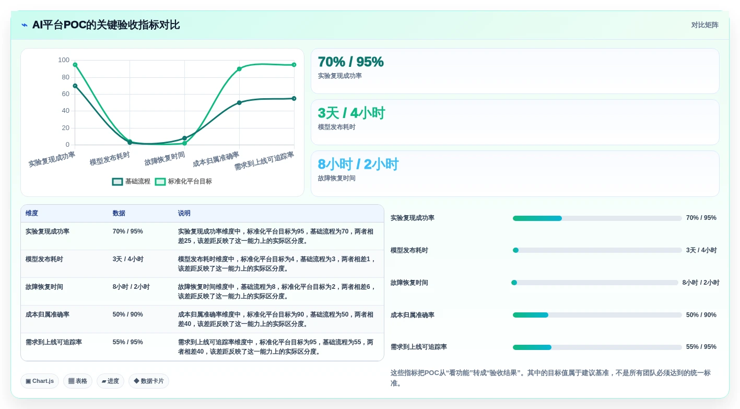Click the 实验复现成功率 table row name
Viewport: 740px width, 409px height.
(48, 231)
